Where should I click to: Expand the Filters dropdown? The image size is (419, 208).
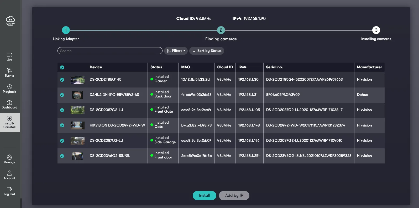coord(176,51)
